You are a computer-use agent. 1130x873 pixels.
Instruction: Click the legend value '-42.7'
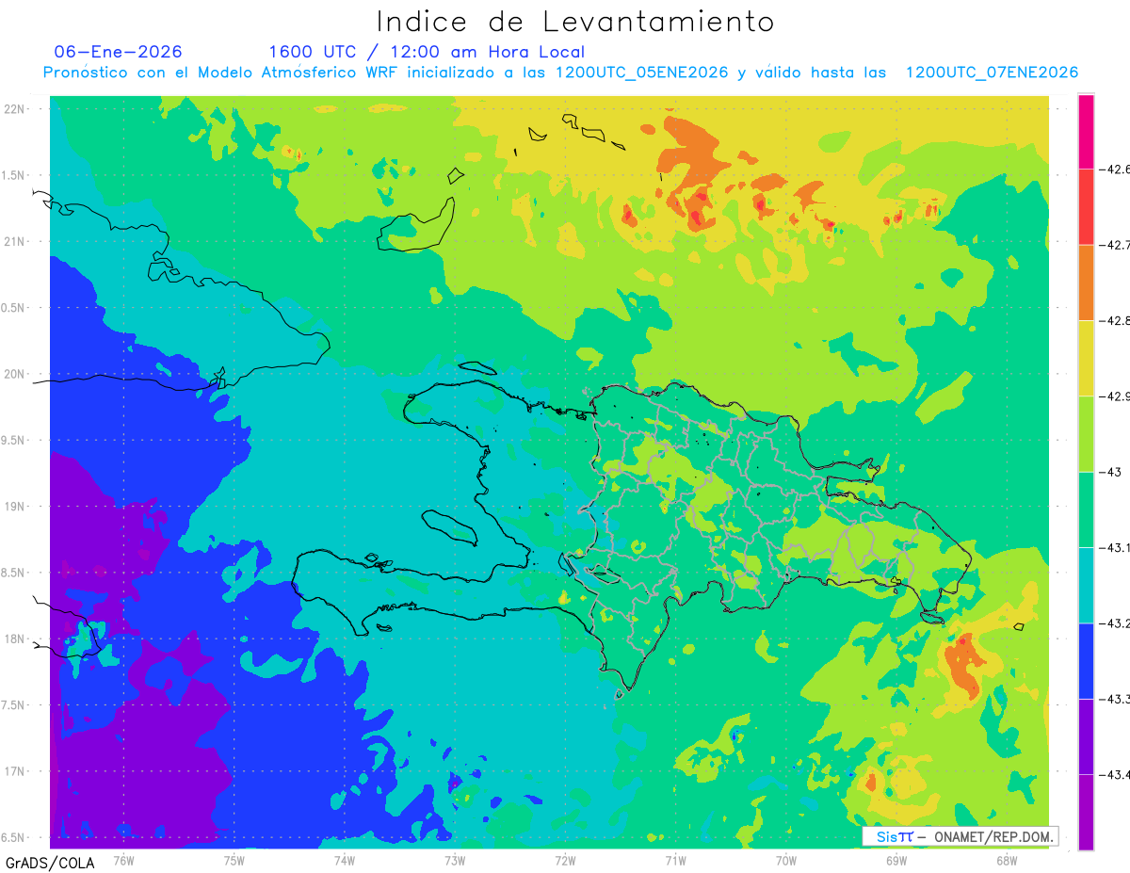[x=1113, y=245]
